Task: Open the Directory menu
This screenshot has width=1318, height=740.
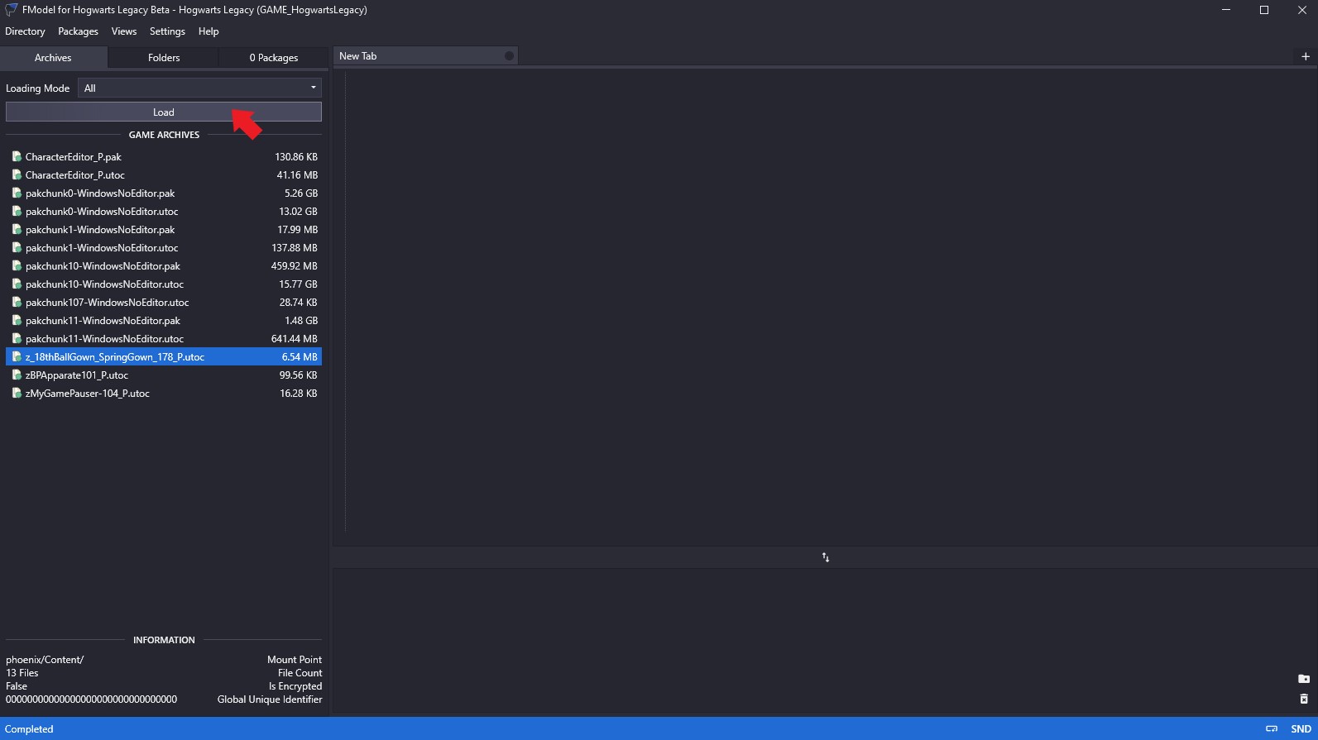Action: tap(25, 31)
